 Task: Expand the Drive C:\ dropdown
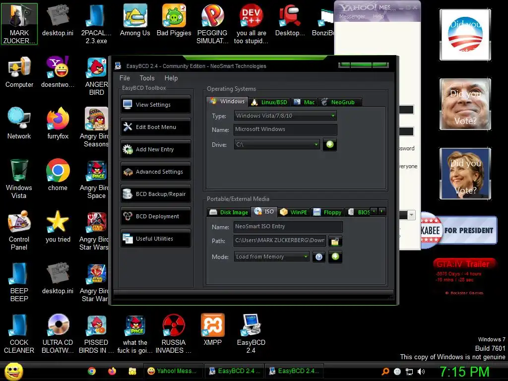277,144
